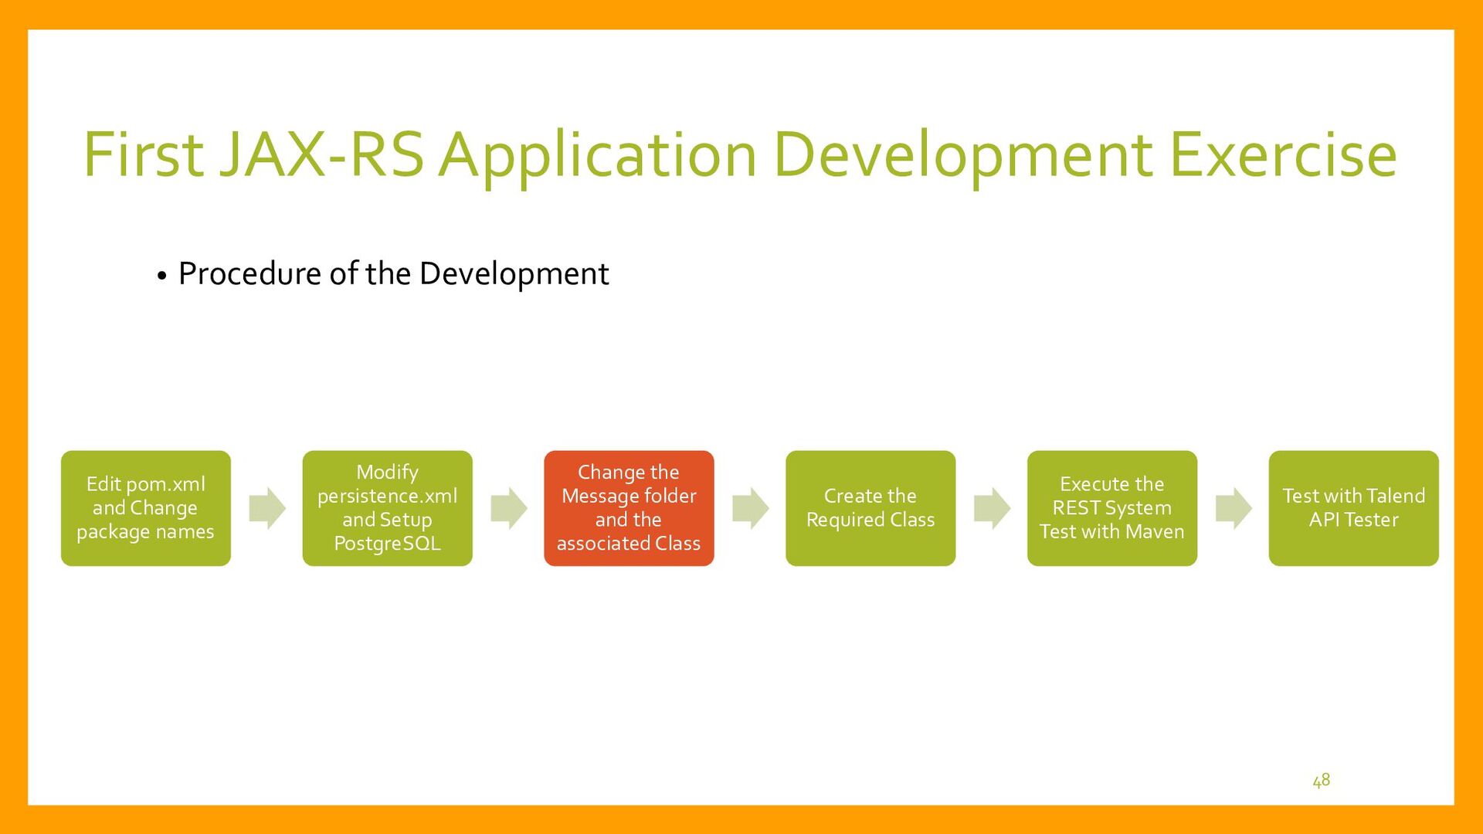Select the 'Edit pom.xml and Change package names' step box

[146, 508]
